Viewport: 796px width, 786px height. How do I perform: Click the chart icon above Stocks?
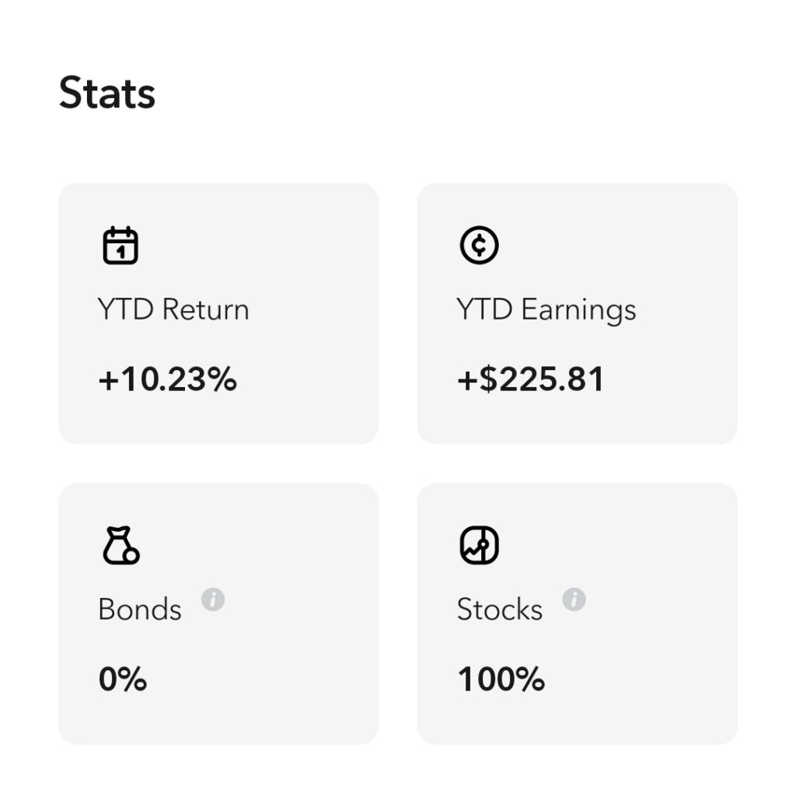point(479,545)
